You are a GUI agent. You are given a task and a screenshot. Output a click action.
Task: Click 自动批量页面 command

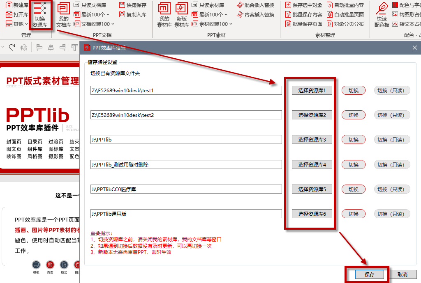tap(345, 14)
